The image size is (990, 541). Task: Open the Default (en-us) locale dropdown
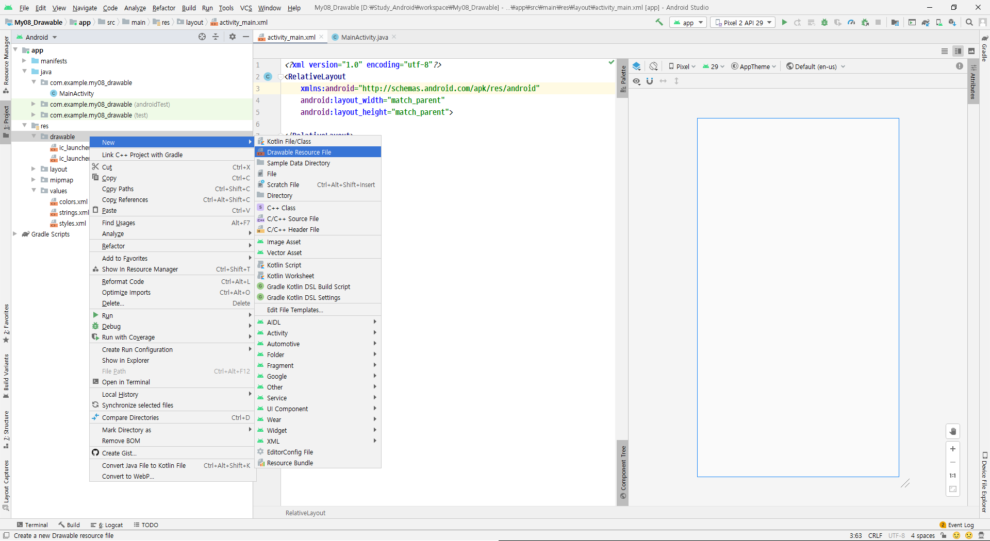point(816,66)
